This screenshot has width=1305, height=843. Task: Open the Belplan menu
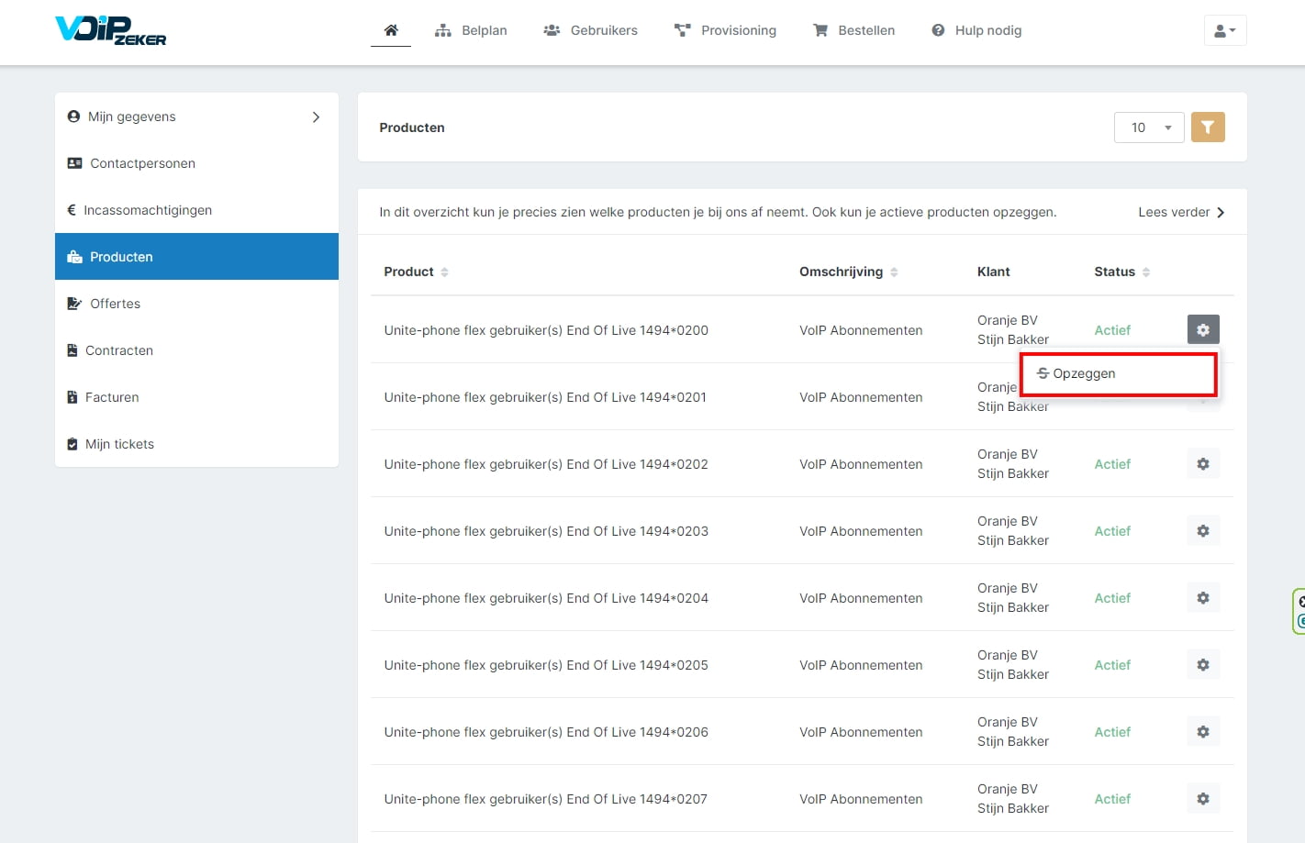[x=471, y=30]
